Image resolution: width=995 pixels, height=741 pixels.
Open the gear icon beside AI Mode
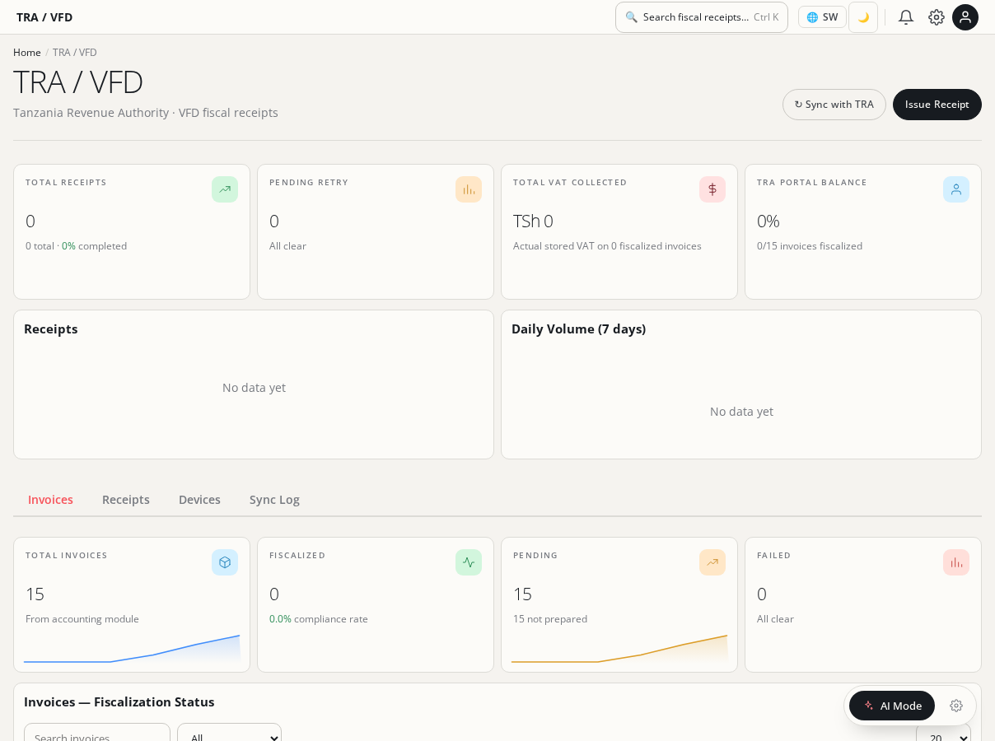[956, 706]
